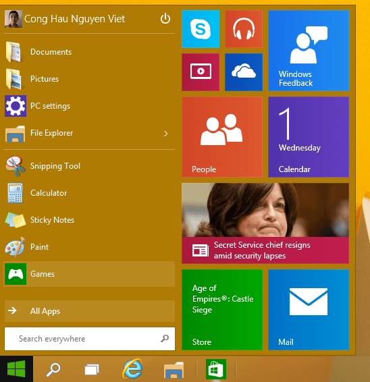Open the Mail tile
Screen dimensions: 370x382
(309, 310)
